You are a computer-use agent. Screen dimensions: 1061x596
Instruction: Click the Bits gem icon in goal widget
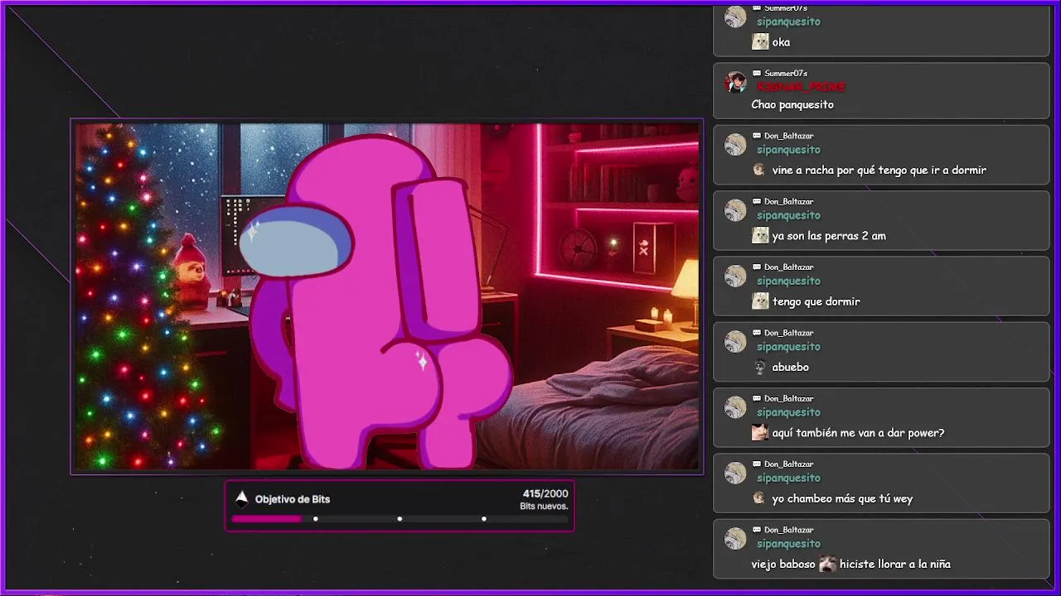241,498
